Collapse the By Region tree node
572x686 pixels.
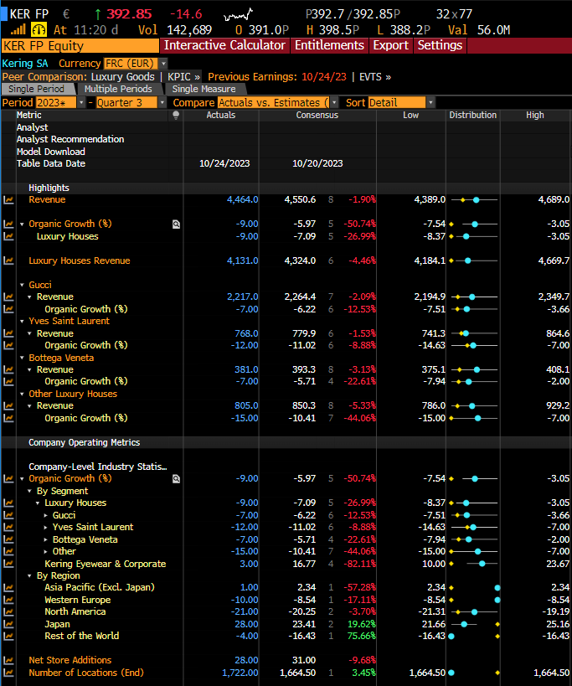[30, 576]
